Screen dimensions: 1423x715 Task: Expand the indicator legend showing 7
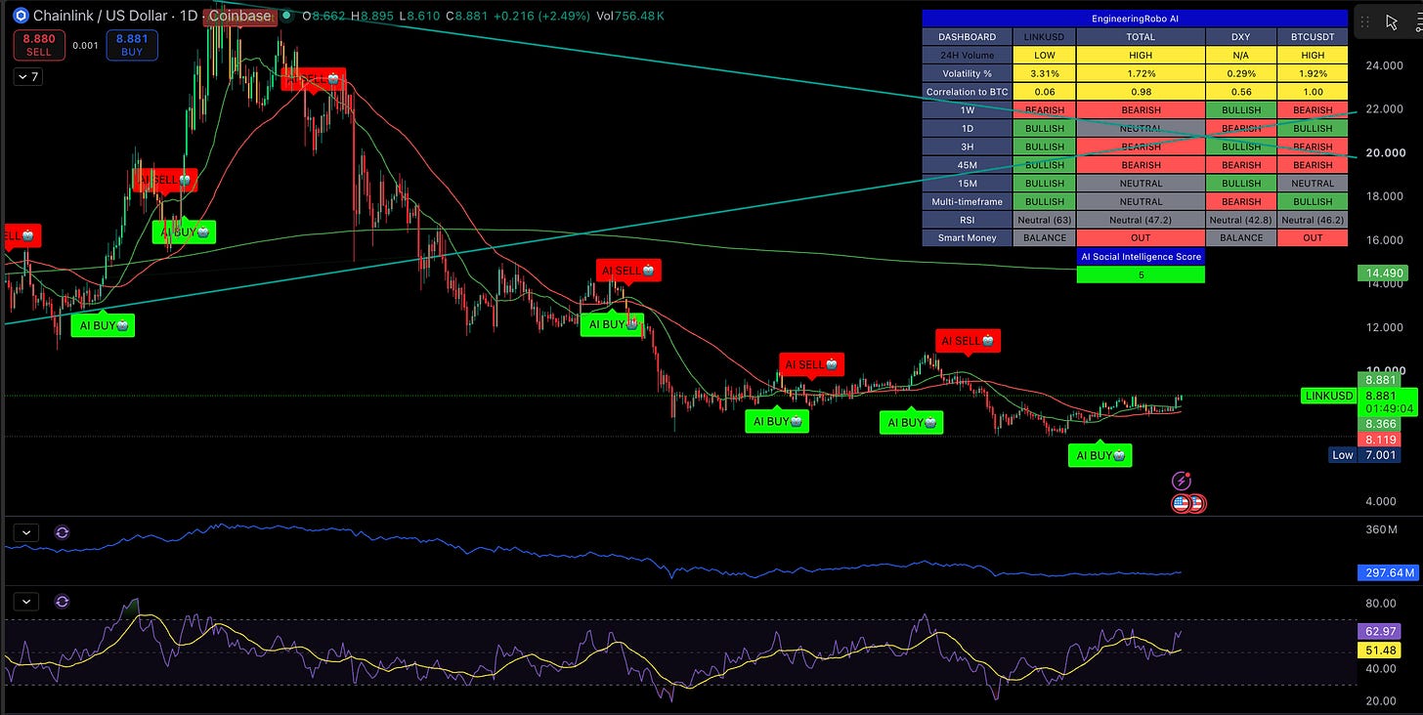(x=28, y=76)
